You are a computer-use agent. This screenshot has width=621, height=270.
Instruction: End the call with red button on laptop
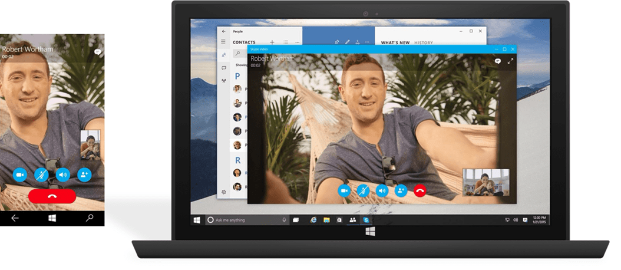pyautogui.click(x=420, y=190)
